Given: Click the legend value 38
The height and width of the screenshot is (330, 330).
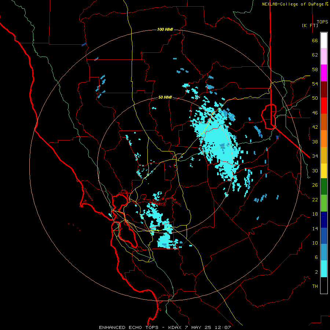Looking at the screenshot, I should point(315,142).
